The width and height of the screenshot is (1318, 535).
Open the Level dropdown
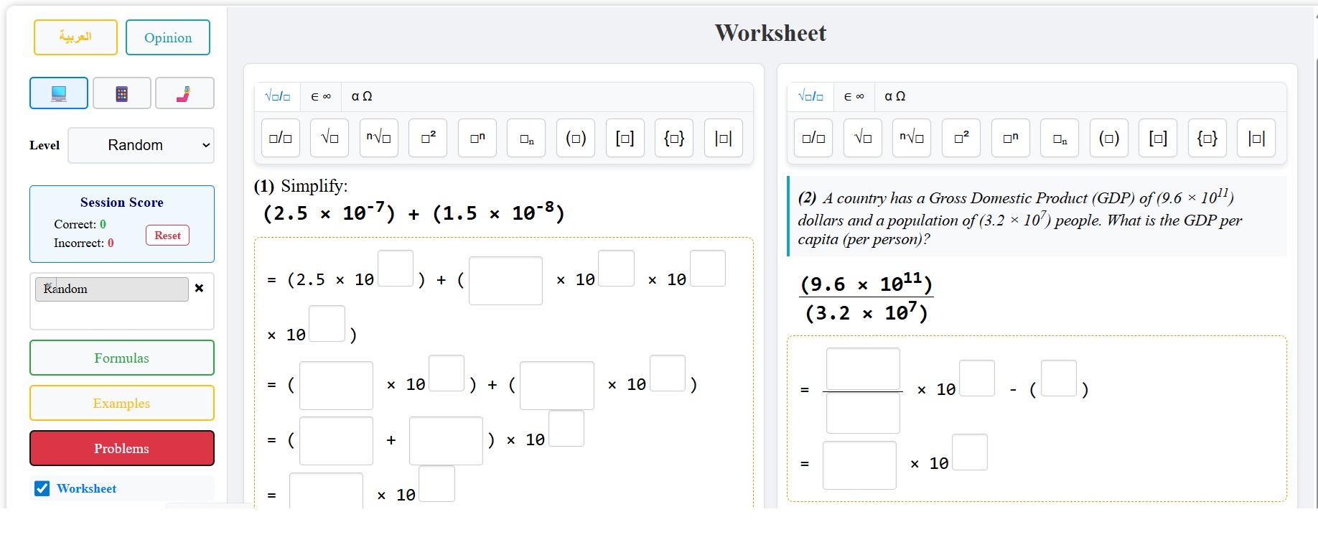141,145
